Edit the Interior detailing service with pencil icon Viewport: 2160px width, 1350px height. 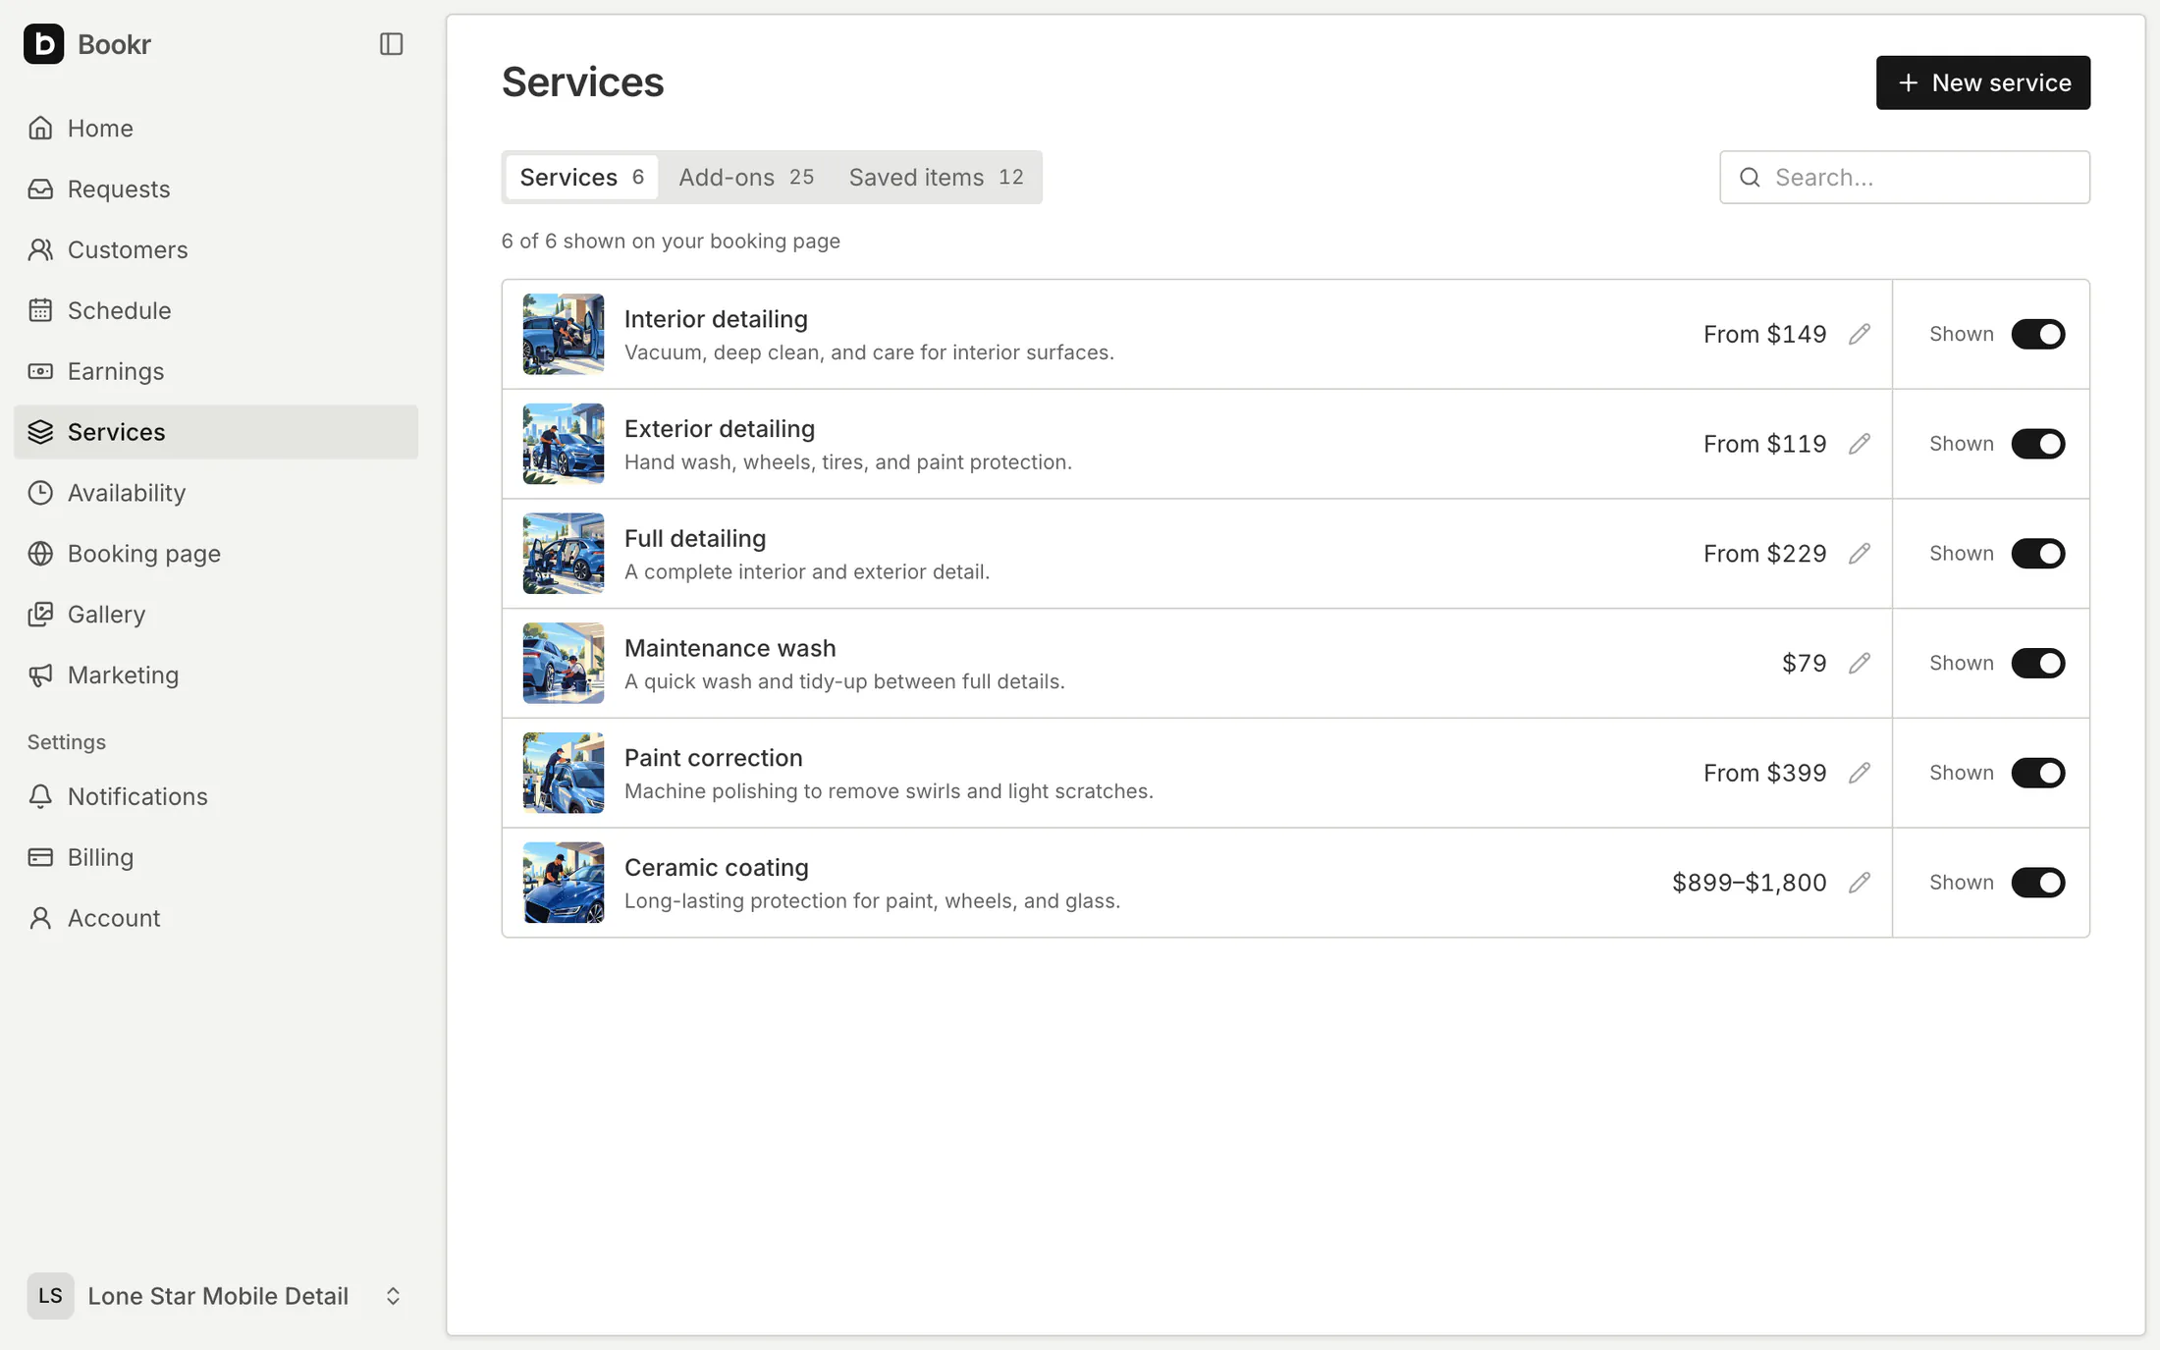1859,334
